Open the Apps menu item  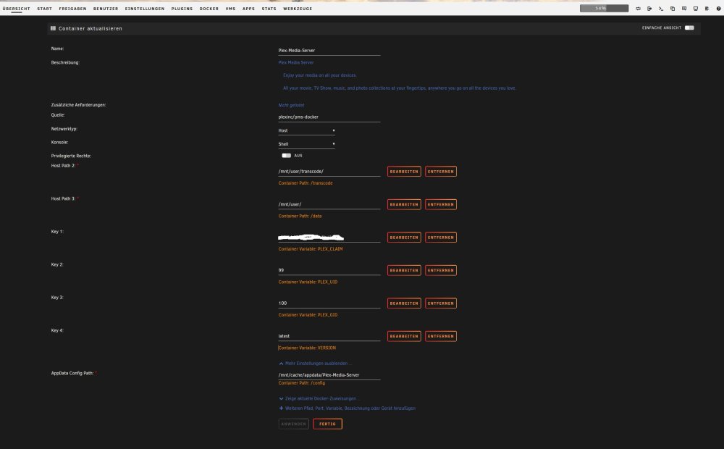click(x=248, y=9)
